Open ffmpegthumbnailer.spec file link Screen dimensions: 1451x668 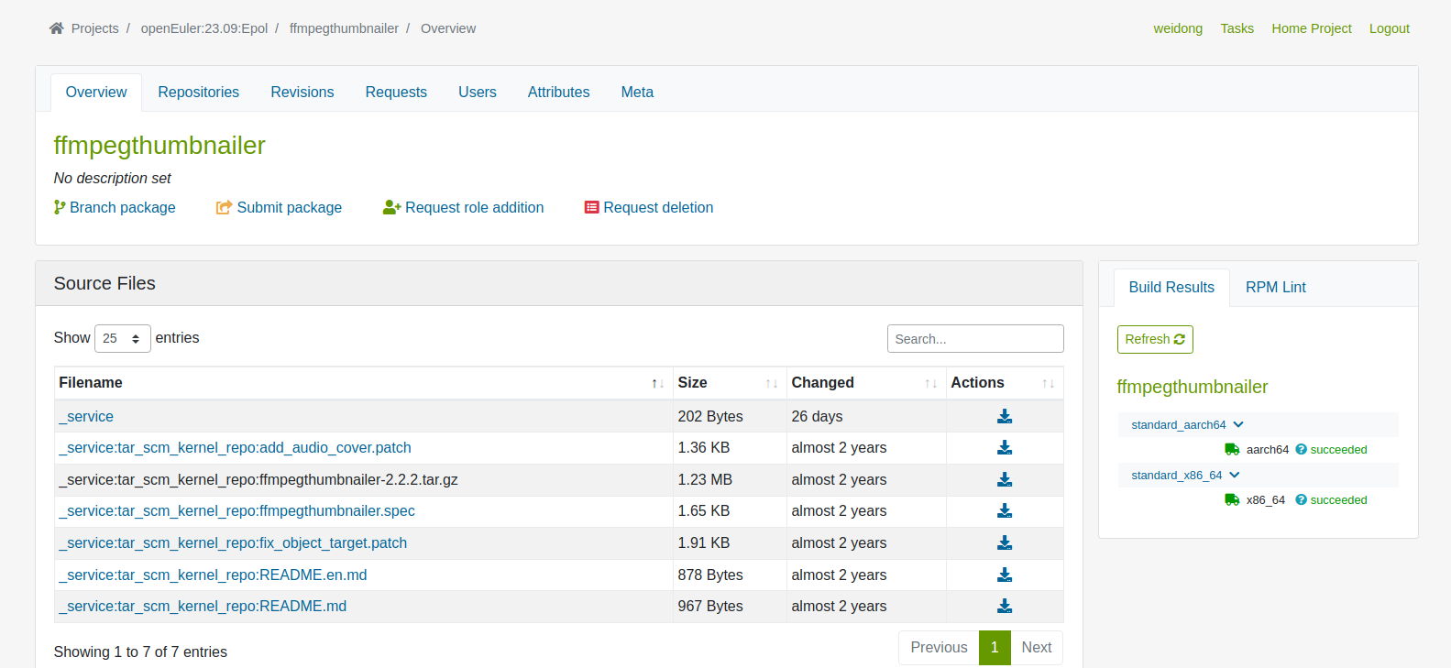(x=236, y=511)
